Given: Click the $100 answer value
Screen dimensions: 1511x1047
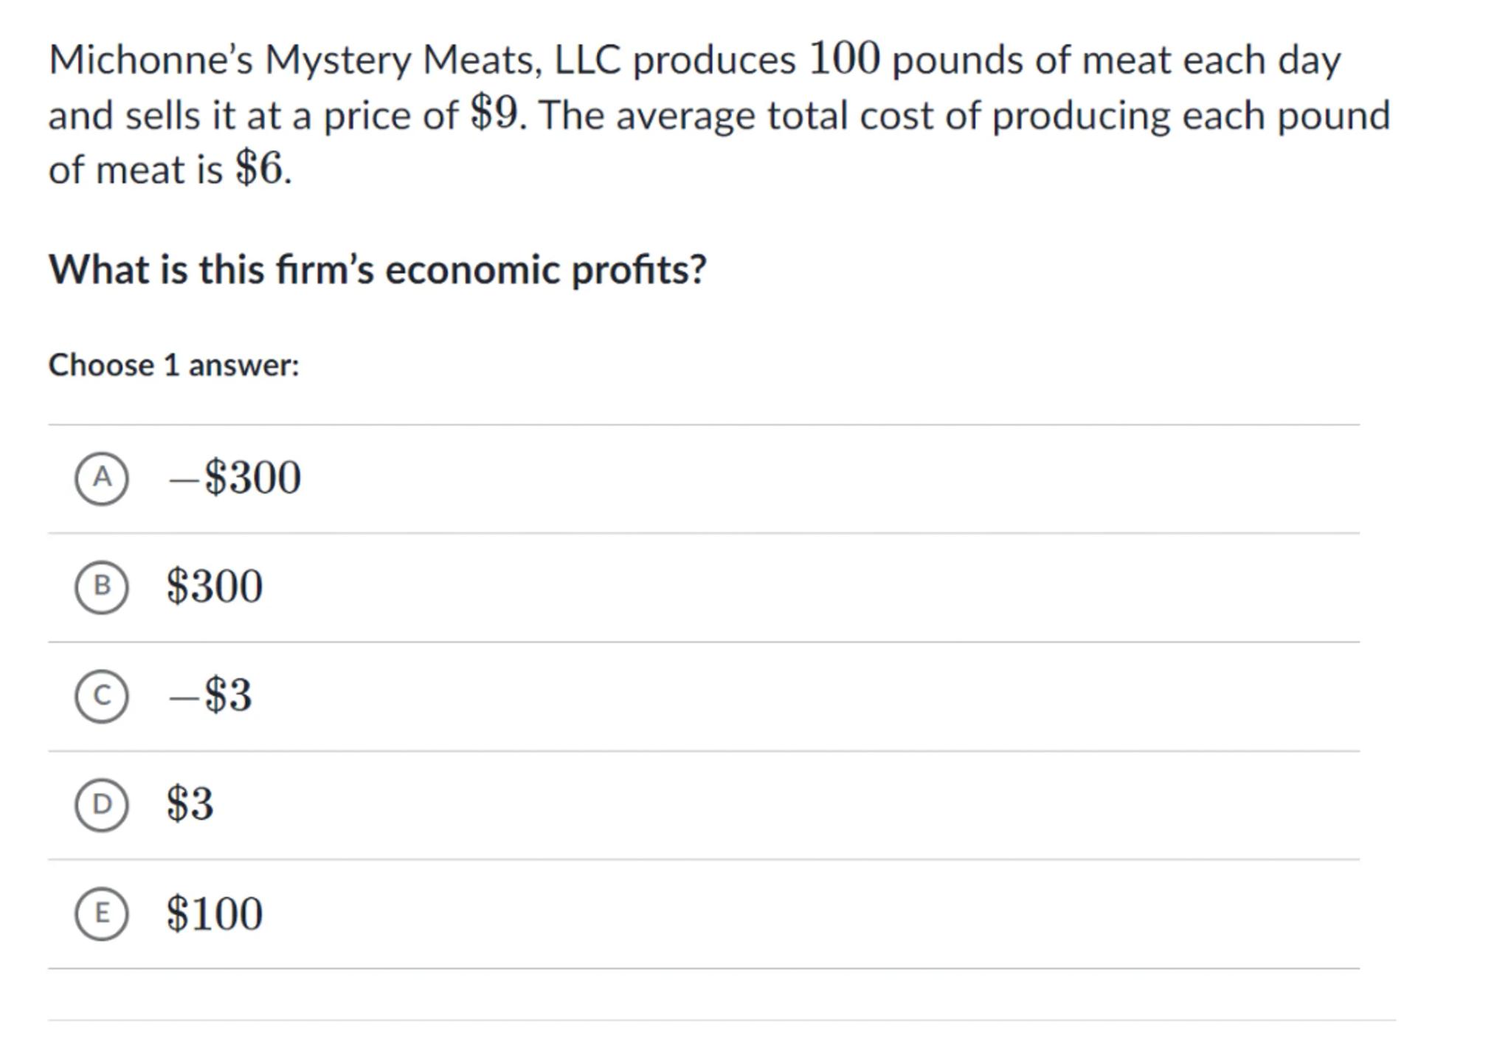Looking at the screenshot, I should [x=215, y=913].
